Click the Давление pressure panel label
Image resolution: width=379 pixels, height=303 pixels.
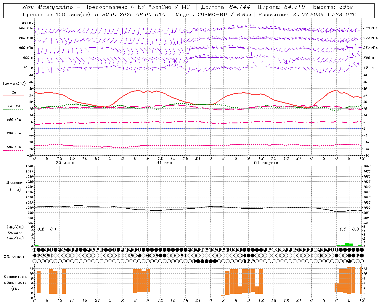[15, 183]
